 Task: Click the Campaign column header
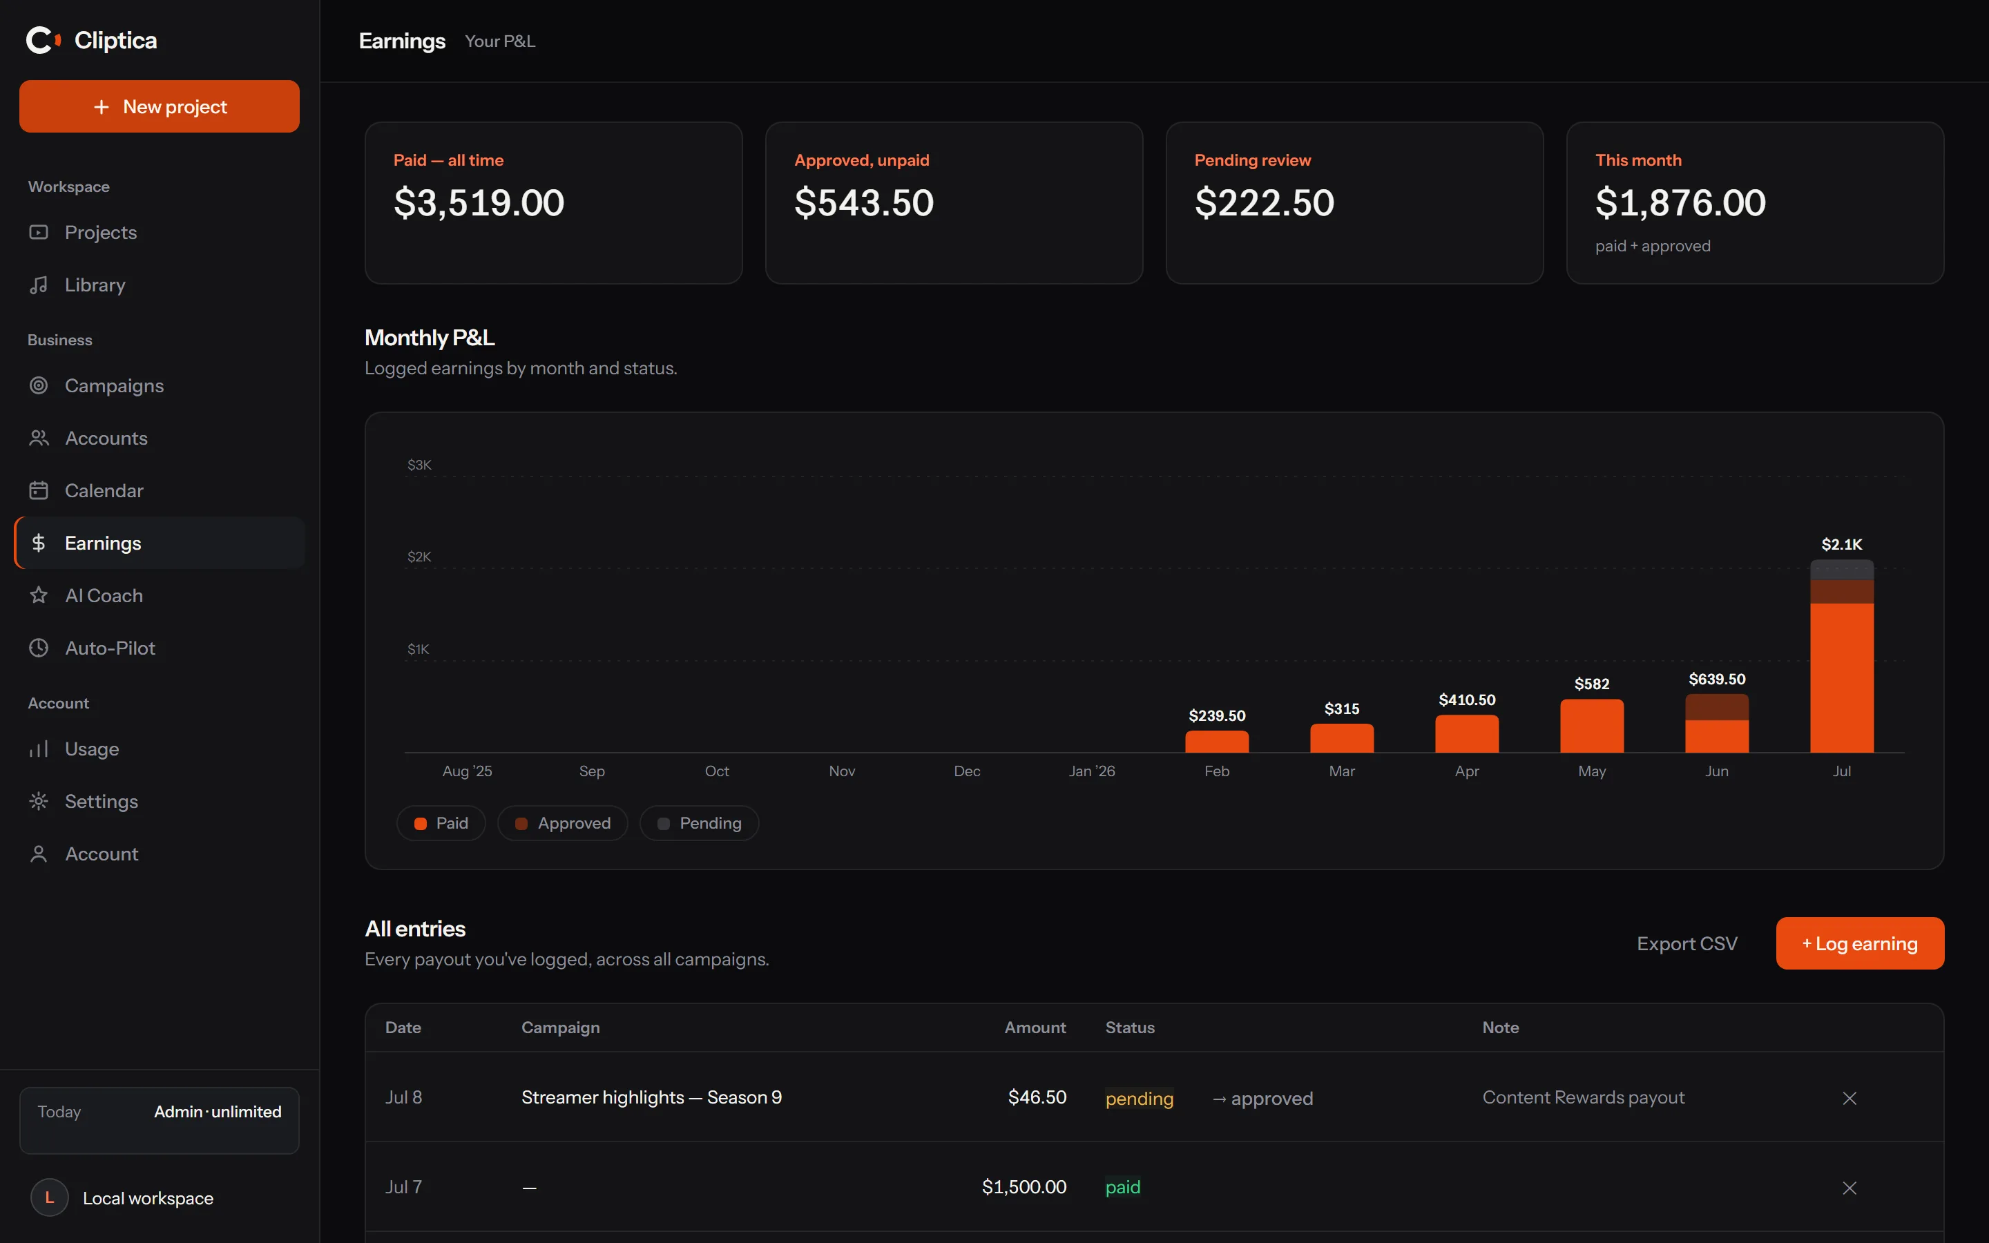tap(561, 1028)
